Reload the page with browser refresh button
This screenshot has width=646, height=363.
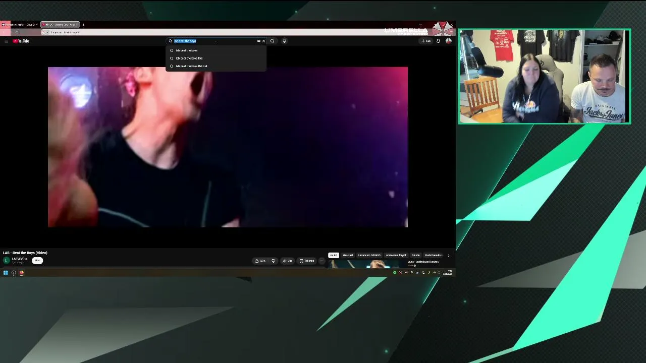[x=17, y=32]
